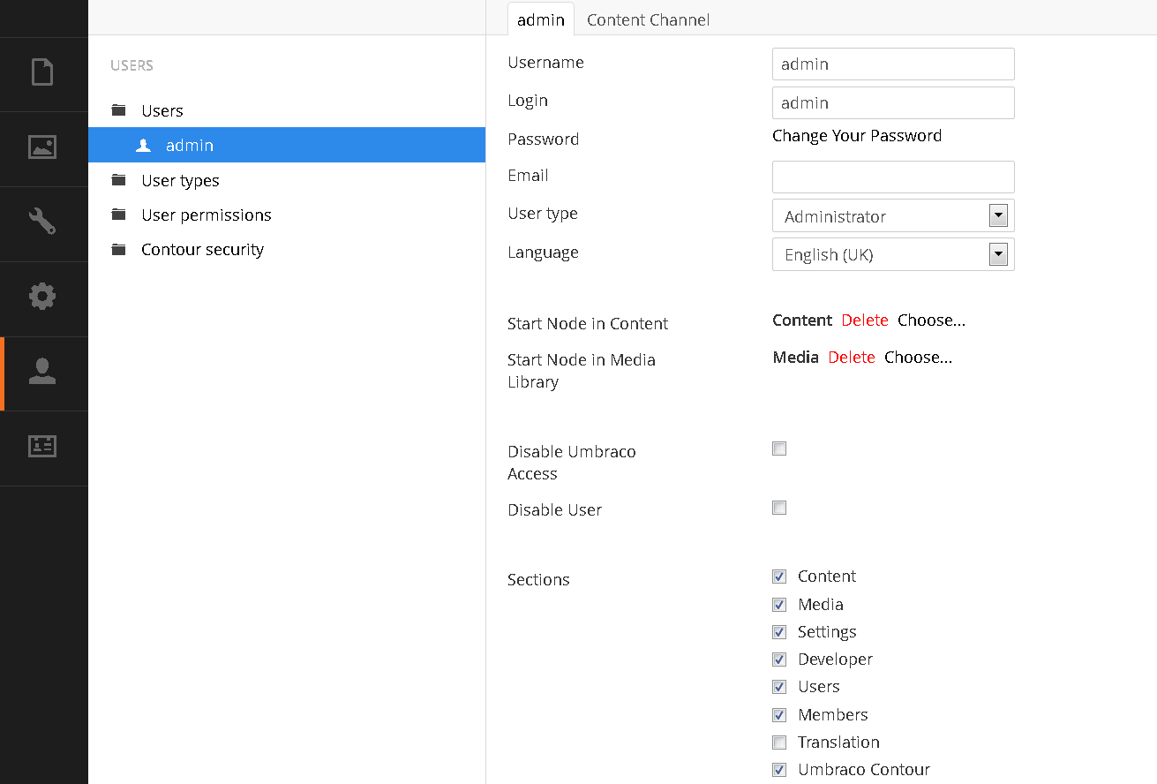Click the Change Your Password link
Viewport: 1157px width, 784px height.
pos(856,136)
